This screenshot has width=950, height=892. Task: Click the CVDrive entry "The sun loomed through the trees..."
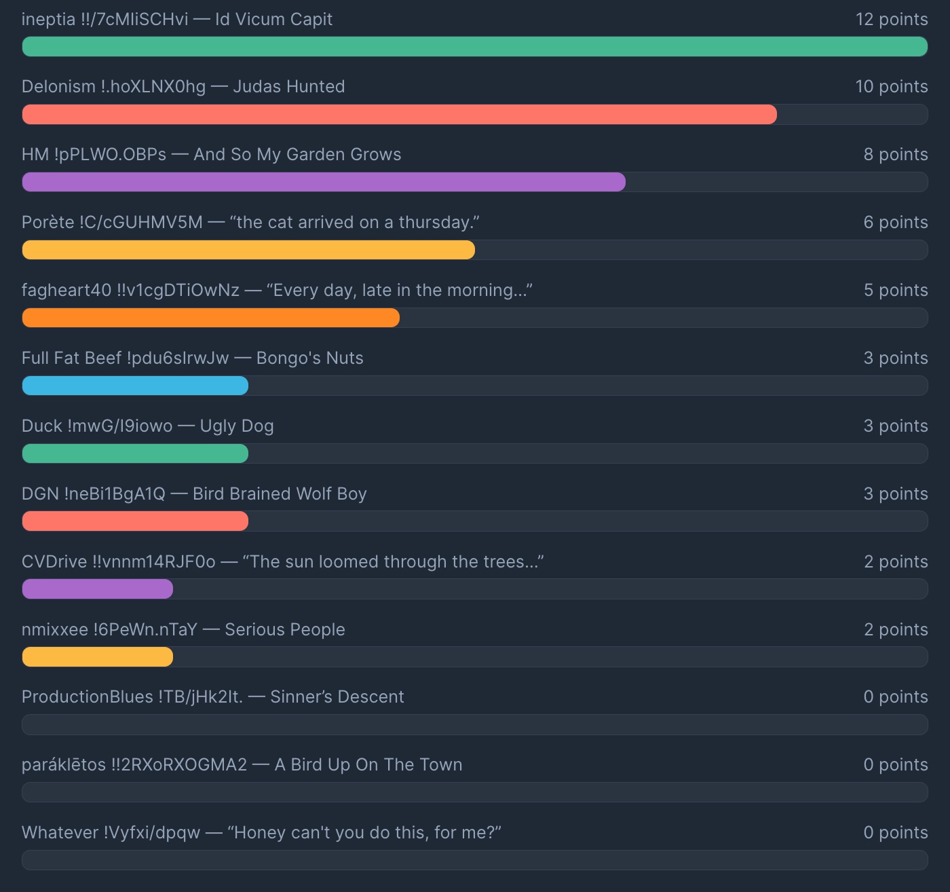[283, 562]
